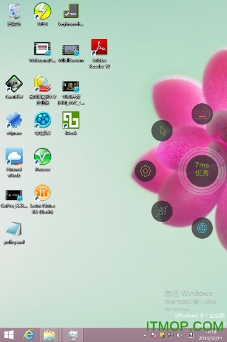227x342 pixels.
Task: Open the policy.xml notepad file icon
Action: (14, 233)
